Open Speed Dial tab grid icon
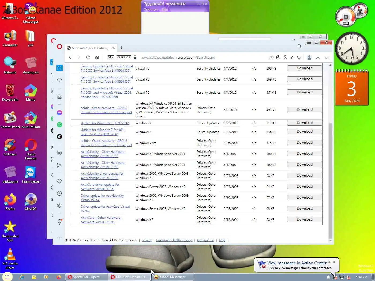This screenshot has height=281, width=375. (97, 57)
